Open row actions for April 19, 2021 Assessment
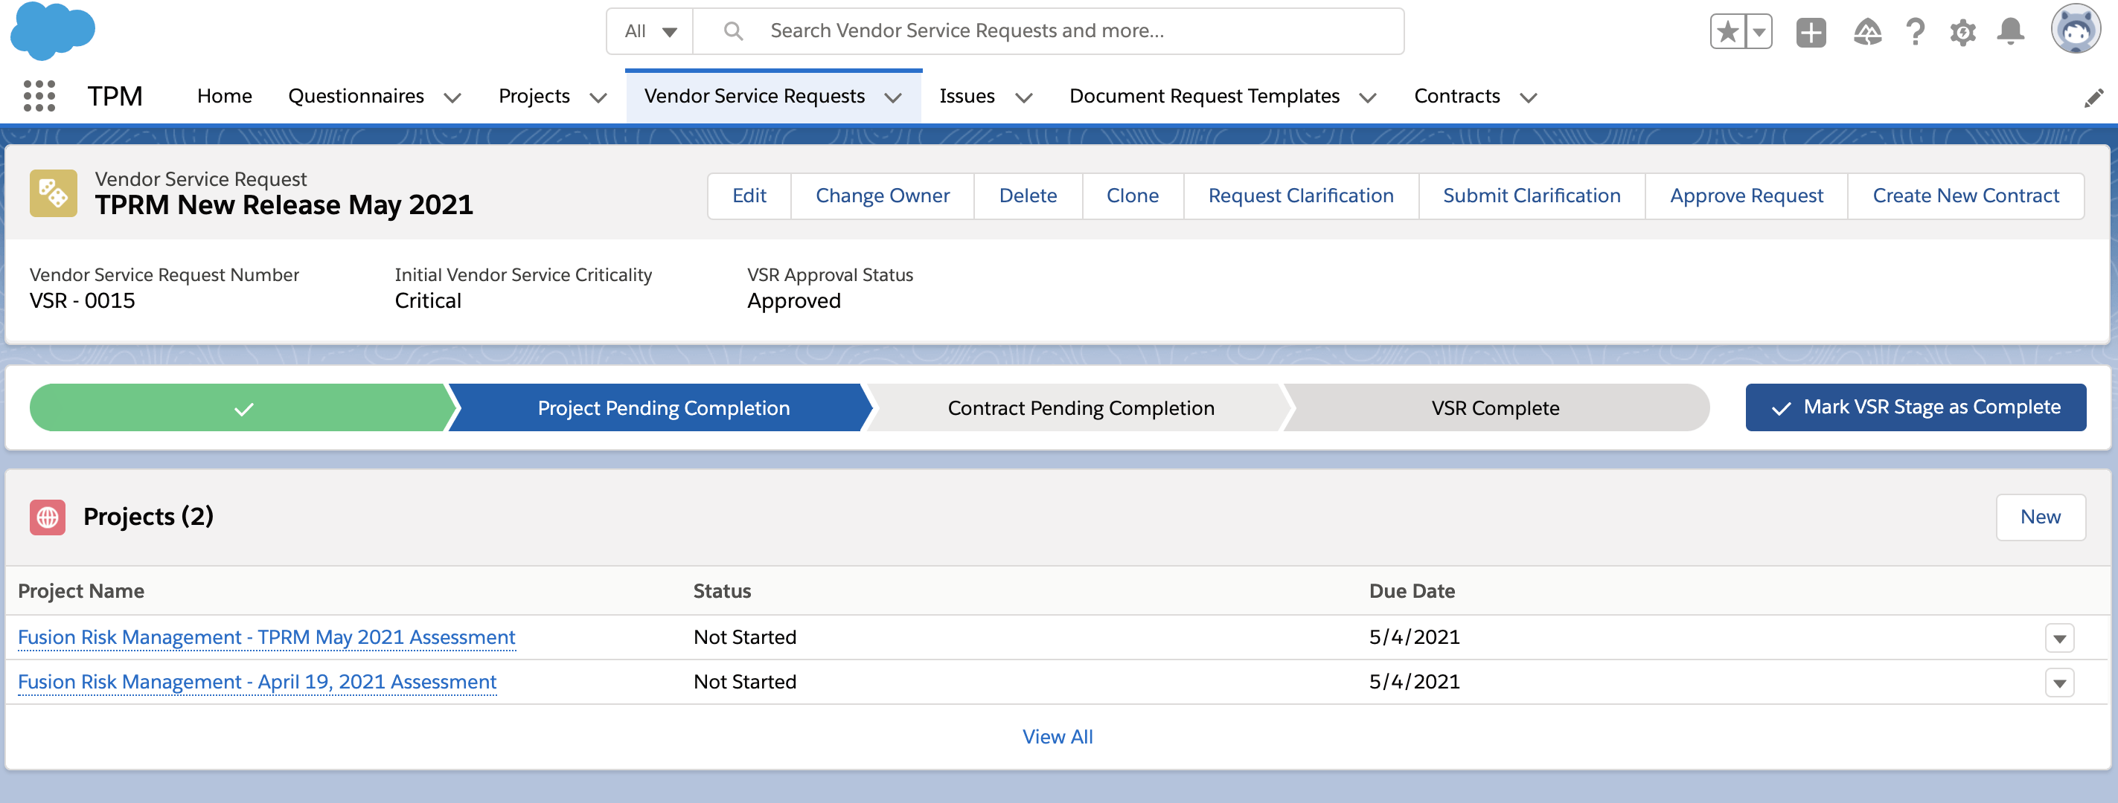This screenshot has height=803, width=2118. (2058, 683)
